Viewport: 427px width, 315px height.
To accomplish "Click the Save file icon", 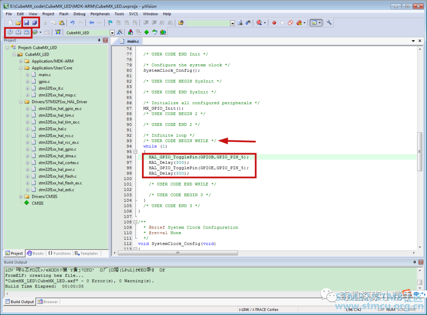I will pyautogui.click(x=26, y=23).
